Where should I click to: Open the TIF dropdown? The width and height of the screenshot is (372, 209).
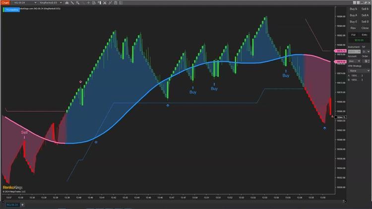coord(366,52)
